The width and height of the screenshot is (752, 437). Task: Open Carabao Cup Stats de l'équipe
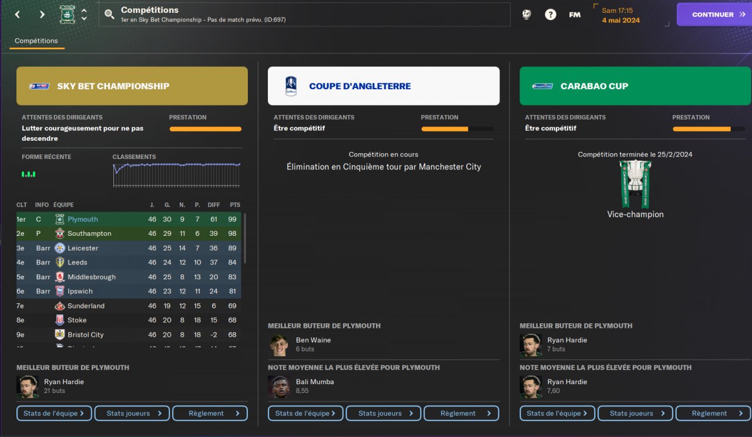coord(558,414)
